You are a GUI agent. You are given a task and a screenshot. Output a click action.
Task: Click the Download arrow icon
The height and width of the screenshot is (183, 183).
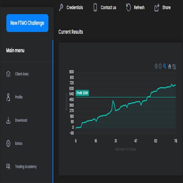click(x=8, y=120)
